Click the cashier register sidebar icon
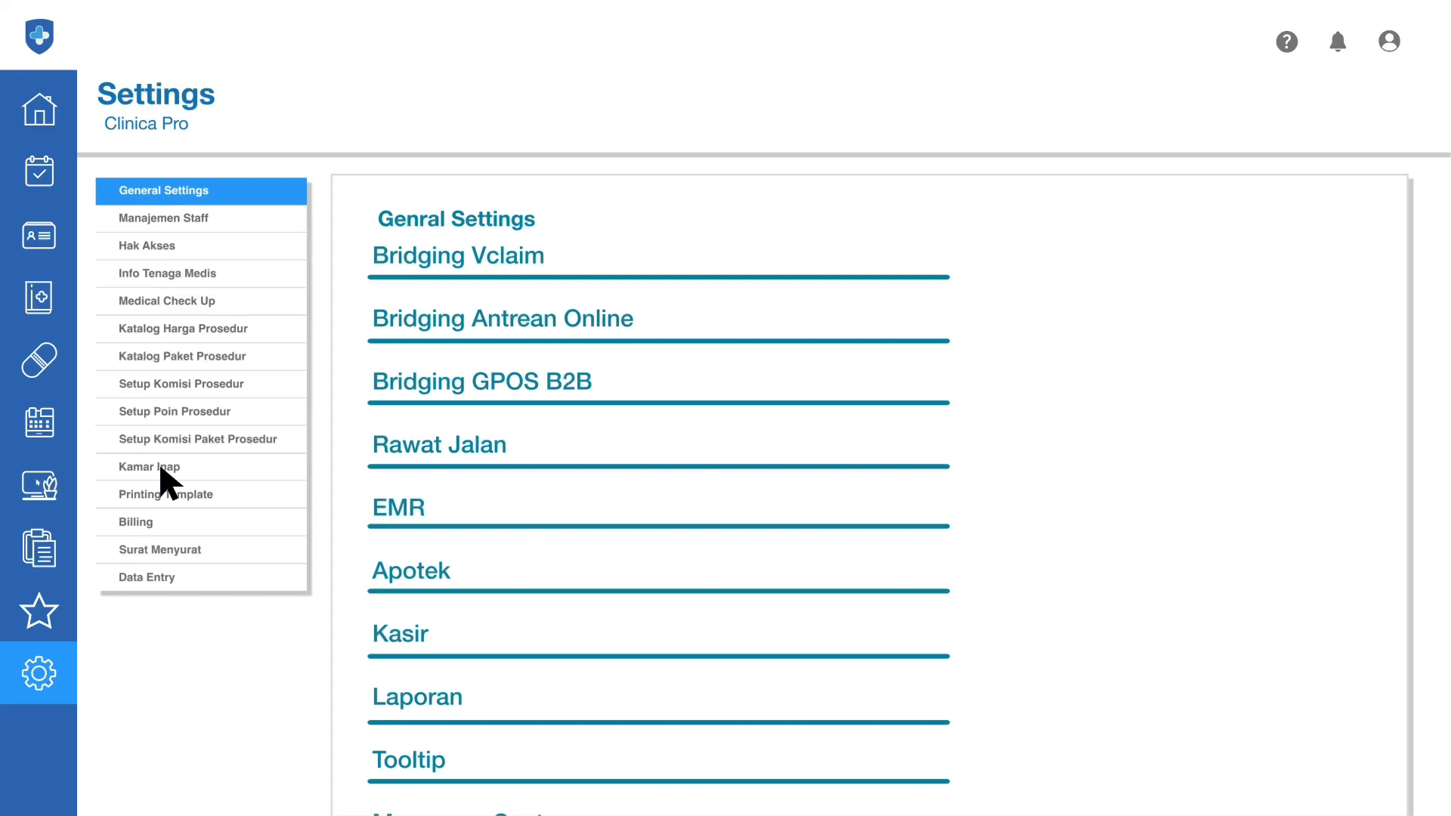 (39, 422)
